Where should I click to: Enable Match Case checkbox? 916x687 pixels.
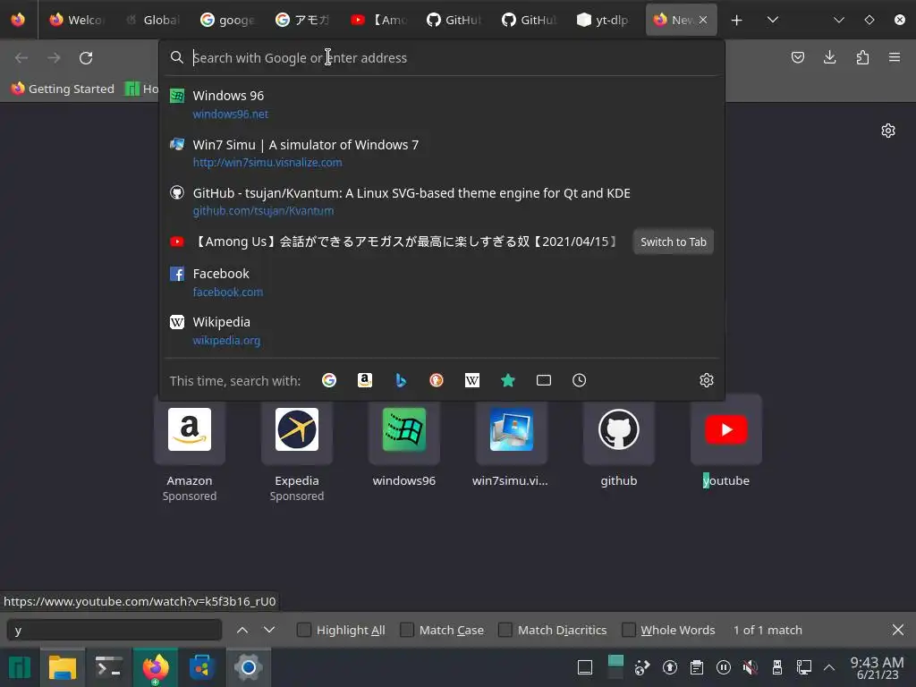click(407, 630)
